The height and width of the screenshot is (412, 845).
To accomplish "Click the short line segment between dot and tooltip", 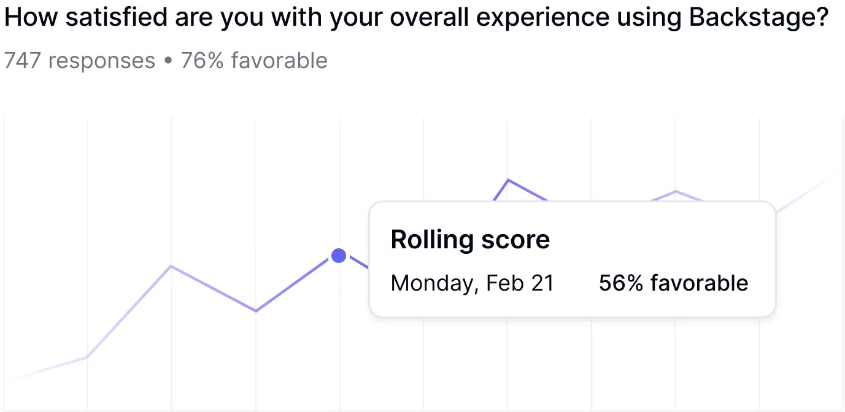I will point(358,264).
